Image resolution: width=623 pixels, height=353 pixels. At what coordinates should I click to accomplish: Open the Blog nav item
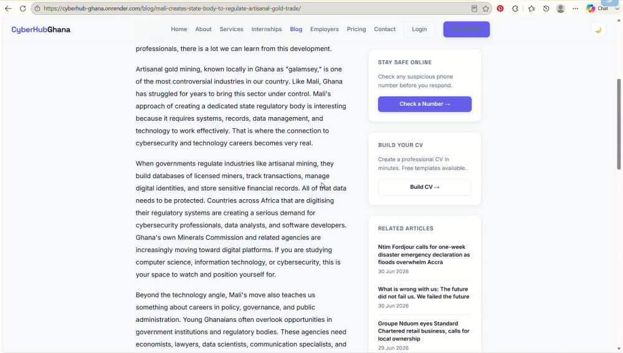296,29
